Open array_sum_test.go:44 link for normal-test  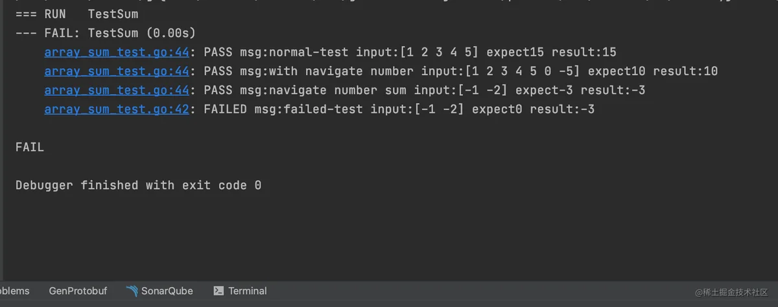coord(117,52)
